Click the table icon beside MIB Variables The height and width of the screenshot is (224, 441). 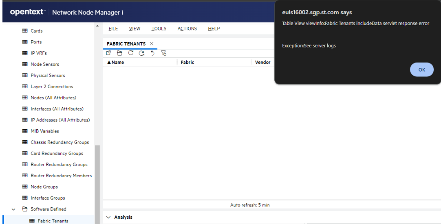pyautogui.click(x=25, y=131)
